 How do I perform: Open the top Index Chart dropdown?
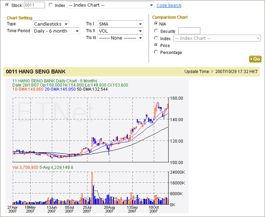click(111, 5)
